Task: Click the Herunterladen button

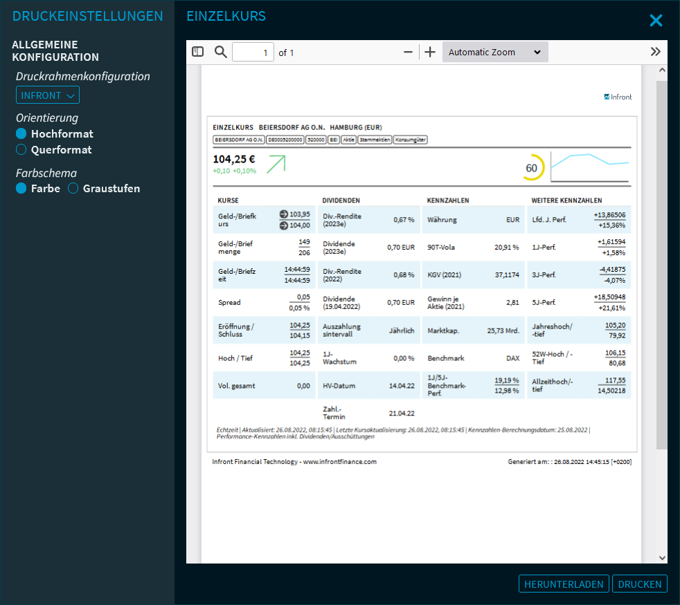Action: coord(564,584)
